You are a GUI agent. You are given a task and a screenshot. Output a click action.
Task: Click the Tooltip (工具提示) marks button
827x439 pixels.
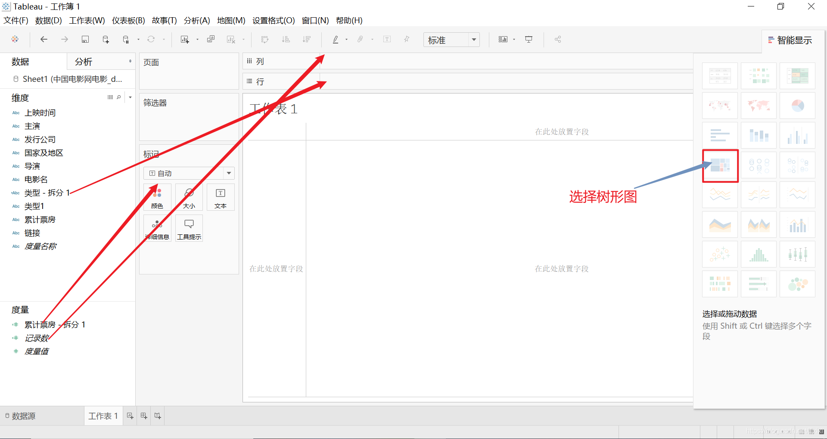click(x=189, y=228)
